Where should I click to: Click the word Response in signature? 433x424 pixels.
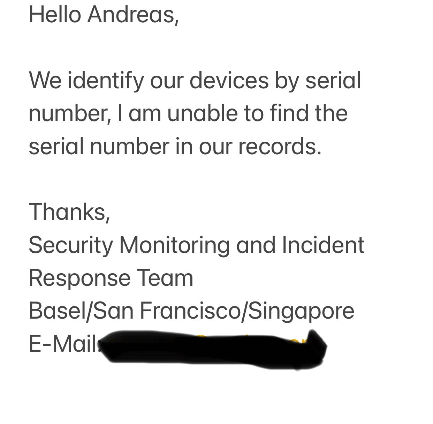coord(79,278)
